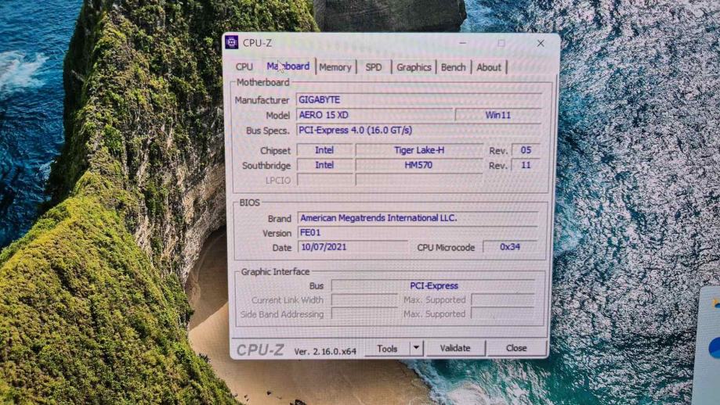This screenshot has width=720, height=405.
Task: Click the Bus Specs PCI-Express 4.0 field
Action: [419, 130]
